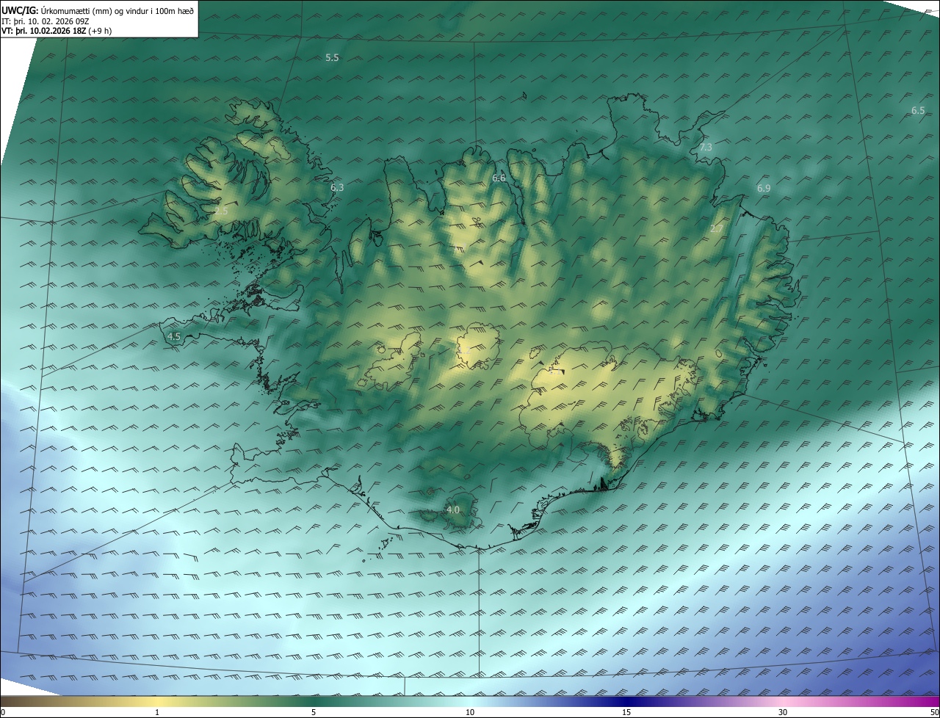Click the color scale tick labeled 30
The width and height of the screenshot is (940, 718).
pyautogui.click(x=783, y=712)
